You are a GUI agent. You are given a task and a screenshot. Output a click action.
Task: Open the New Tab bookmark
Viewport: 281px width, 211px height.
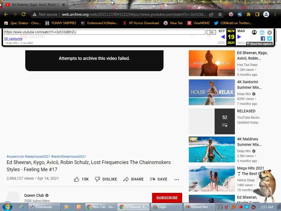[173, 23]
